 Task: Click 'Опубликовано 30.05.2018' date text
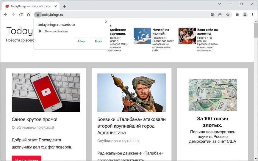(x=33, y=127)
